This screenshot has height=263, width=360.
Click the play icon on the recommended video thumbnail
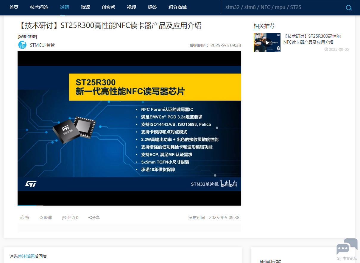tap(267, 42)
